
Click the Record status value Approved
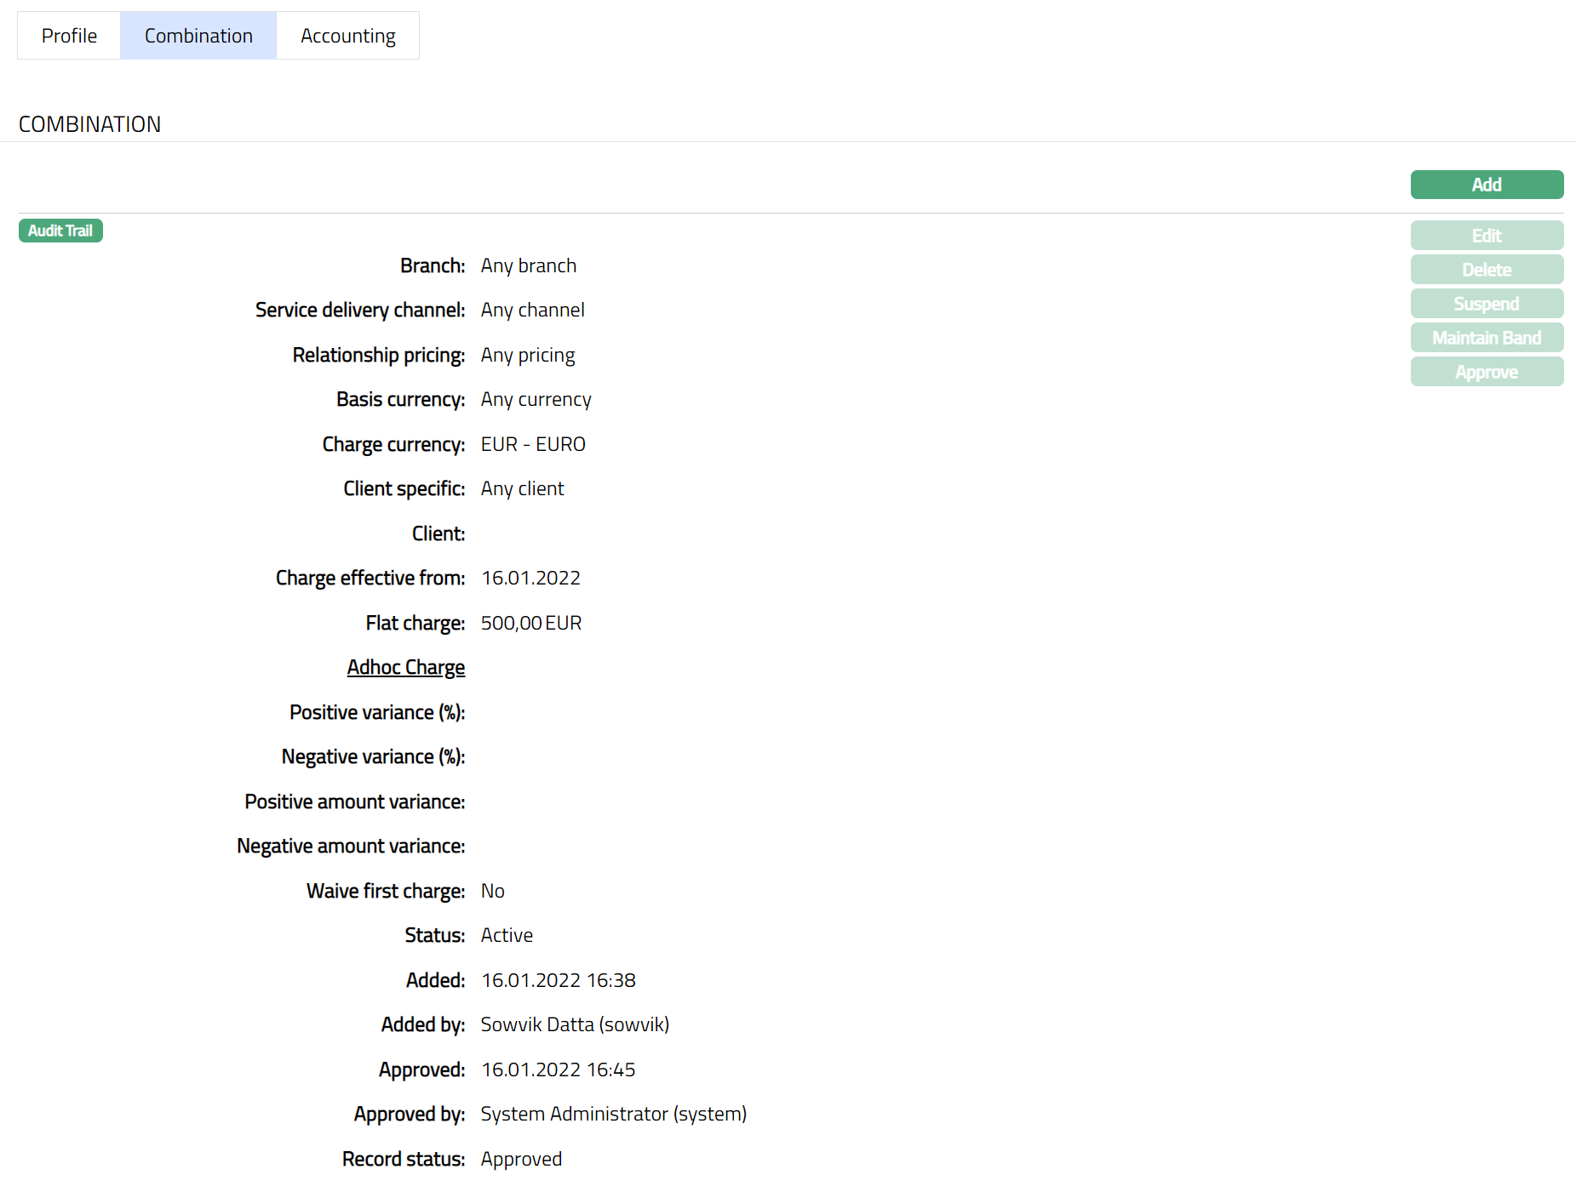click(521, 1159)
